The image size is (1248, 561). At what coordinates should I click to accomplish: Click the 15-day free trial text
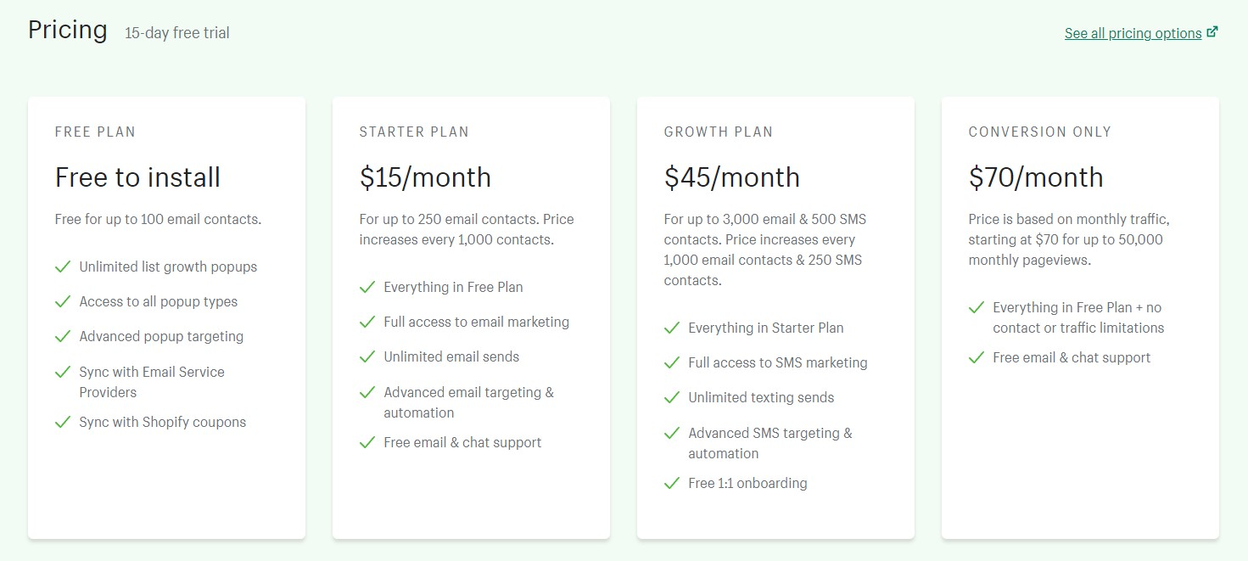pos(177,33)
